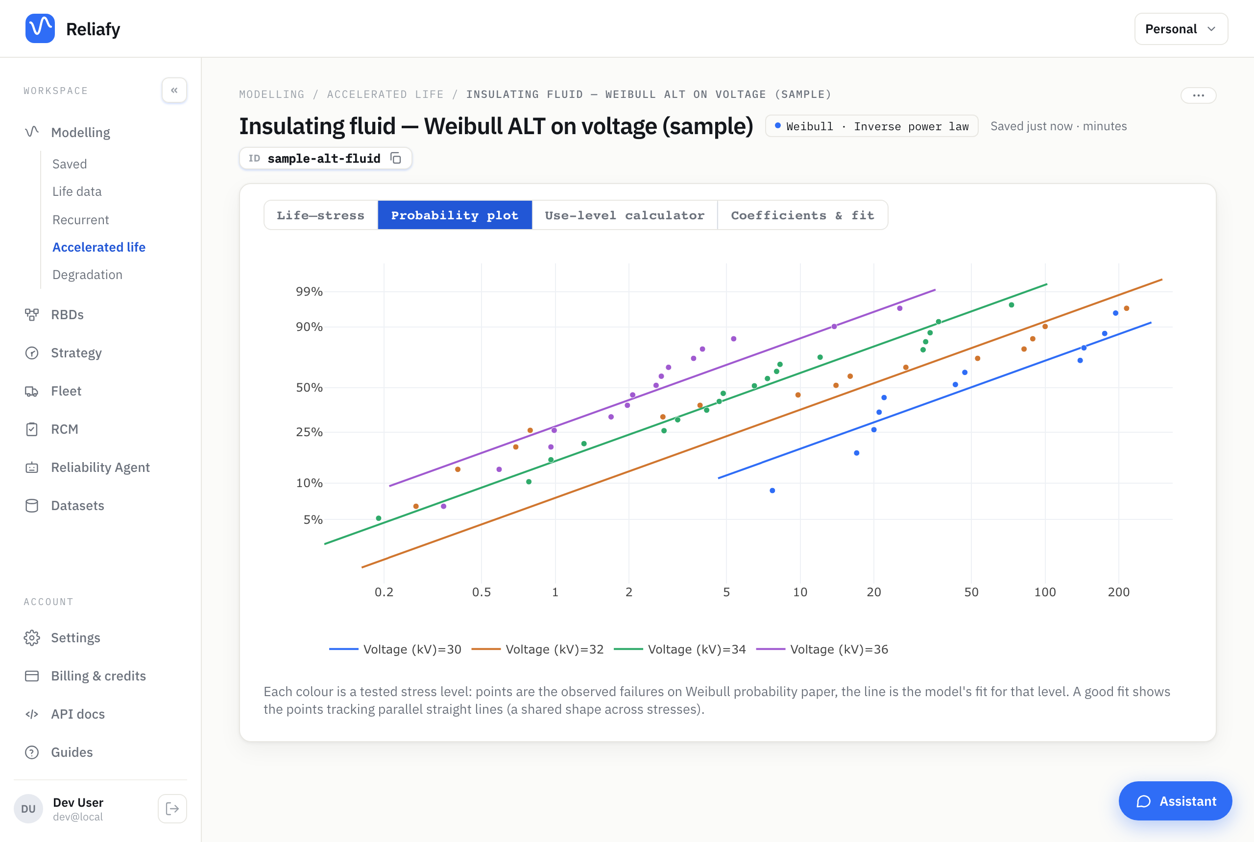Select Accelerated life in sidebar
Image resolution: width=1254 pixels, height=842 pixels.
(99, 247)
